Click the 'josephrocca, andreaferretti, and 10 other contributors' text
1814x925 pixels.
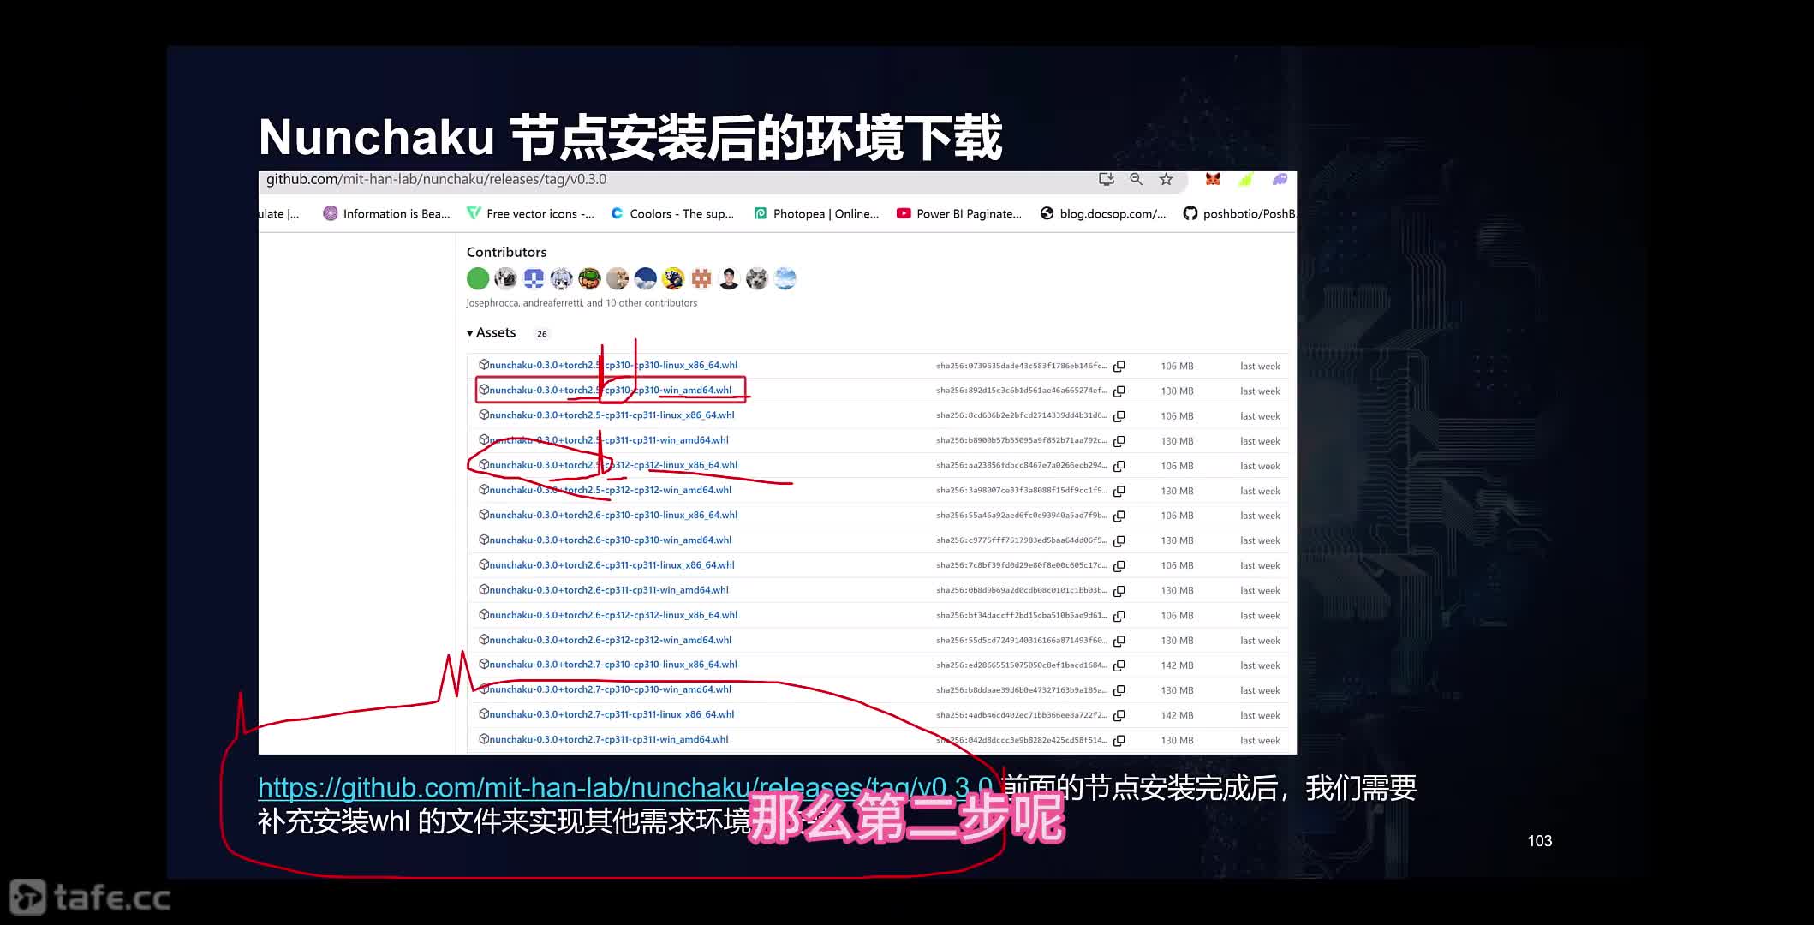coord(582,303)
